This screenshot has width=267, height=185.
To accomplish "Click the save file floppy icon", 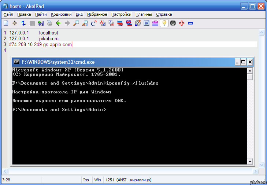I will [41, 23].
